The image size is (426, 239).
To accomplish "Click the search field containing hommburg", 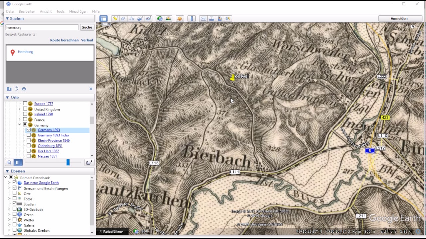I will tap(42, 27).
